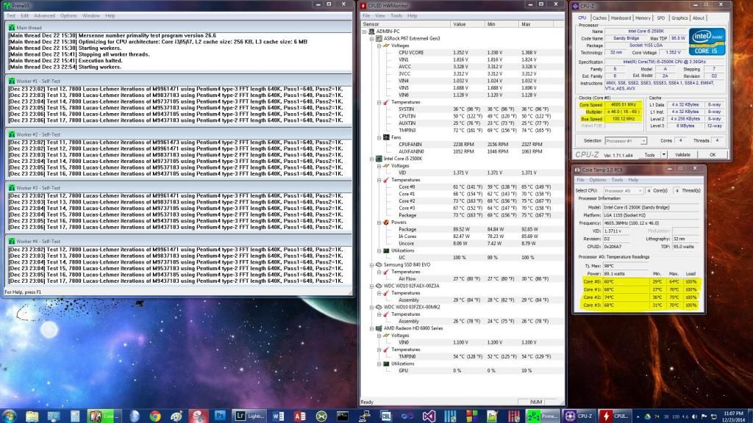Screen dimensions: 753x423
Task: Click the taskbar clock showing 11:07 PM
Action: [732, 416]
